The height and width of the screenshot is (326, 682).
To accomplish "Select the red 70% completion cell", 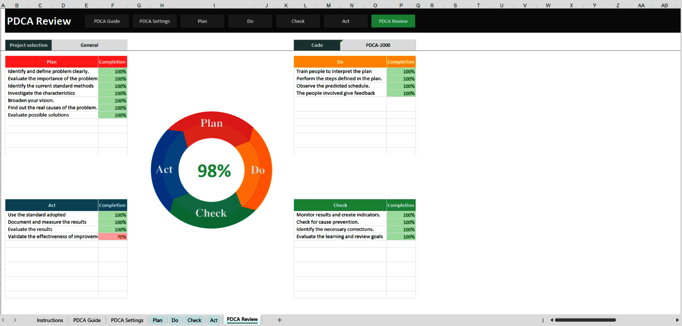I will (x=113, y=237).
